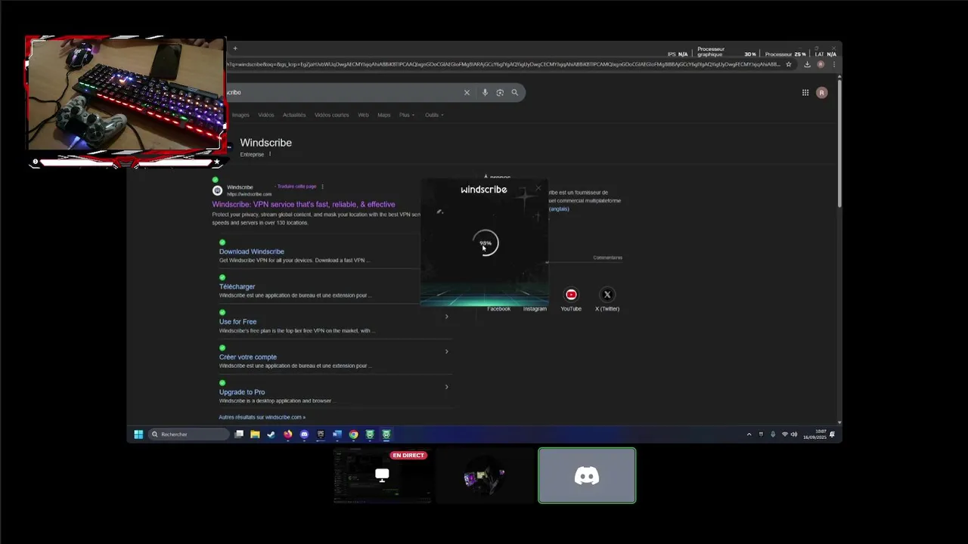Open Task View on the taskbar
This screenshot has height=544, width=968.
(x=239, y=434)
